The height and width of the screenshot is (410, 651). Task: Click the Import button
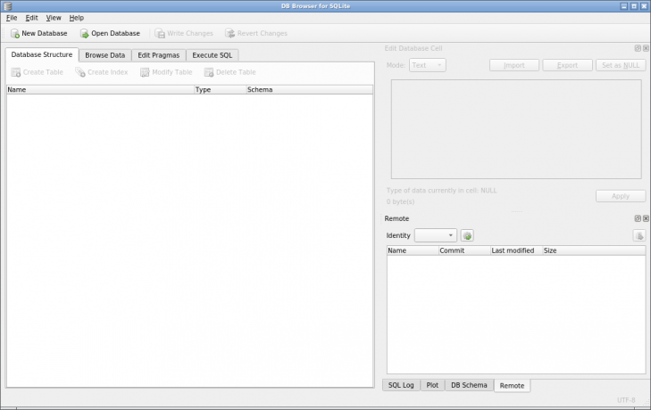(514, 65)
